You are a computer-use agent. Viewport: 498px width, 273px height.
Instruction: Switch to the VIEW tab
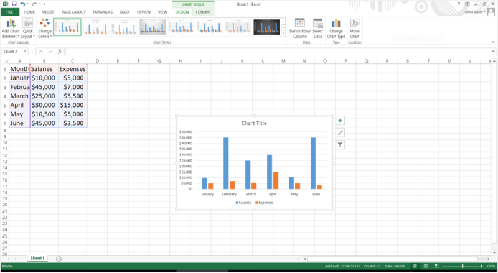(x=162, y=12)
